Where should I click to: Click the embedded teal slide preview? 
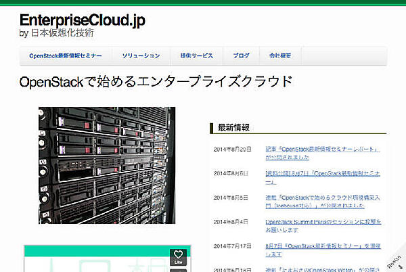pyautogui.click(x=95, y=260)
